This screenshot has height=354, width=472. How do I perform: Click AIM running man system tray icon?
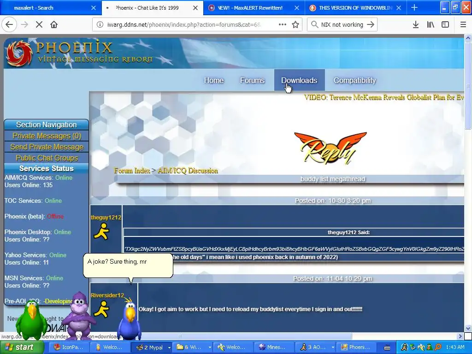click(404, 348)
